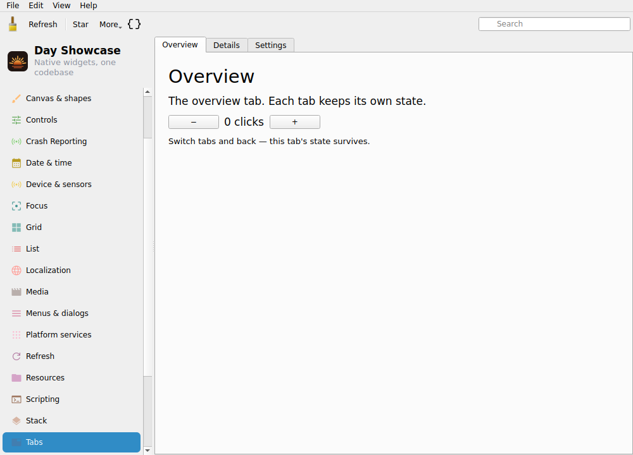Open the Menus & dialogs sidebar item
Viewport: 633px width, 455px height.
pos(72,313)
